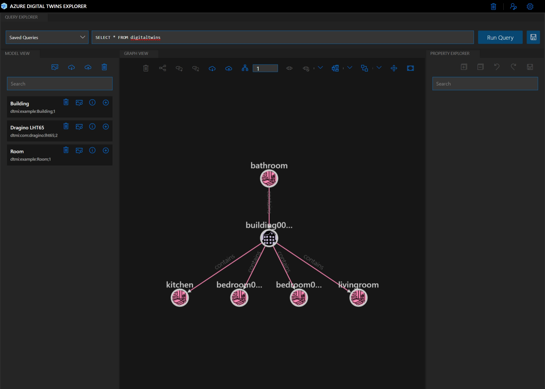
Task: Save the current query with the disk icon
Action: tap(533, 37)
